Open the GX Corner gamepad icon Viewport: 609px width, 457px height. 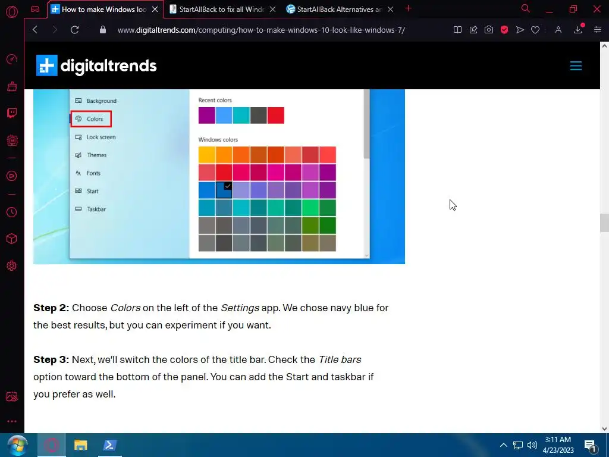coord(35,9)
